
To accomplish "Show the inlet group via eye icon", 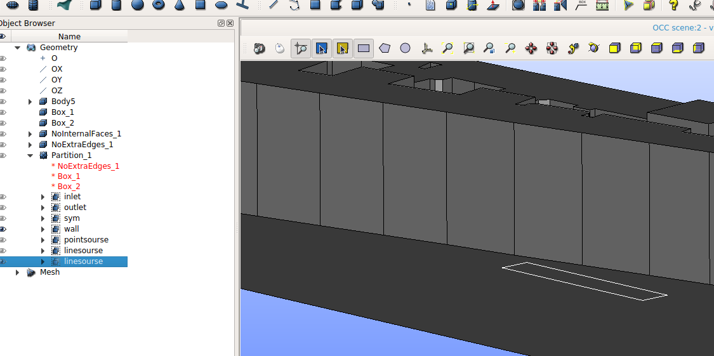I will pyautogui.click(x=3, y=197).
